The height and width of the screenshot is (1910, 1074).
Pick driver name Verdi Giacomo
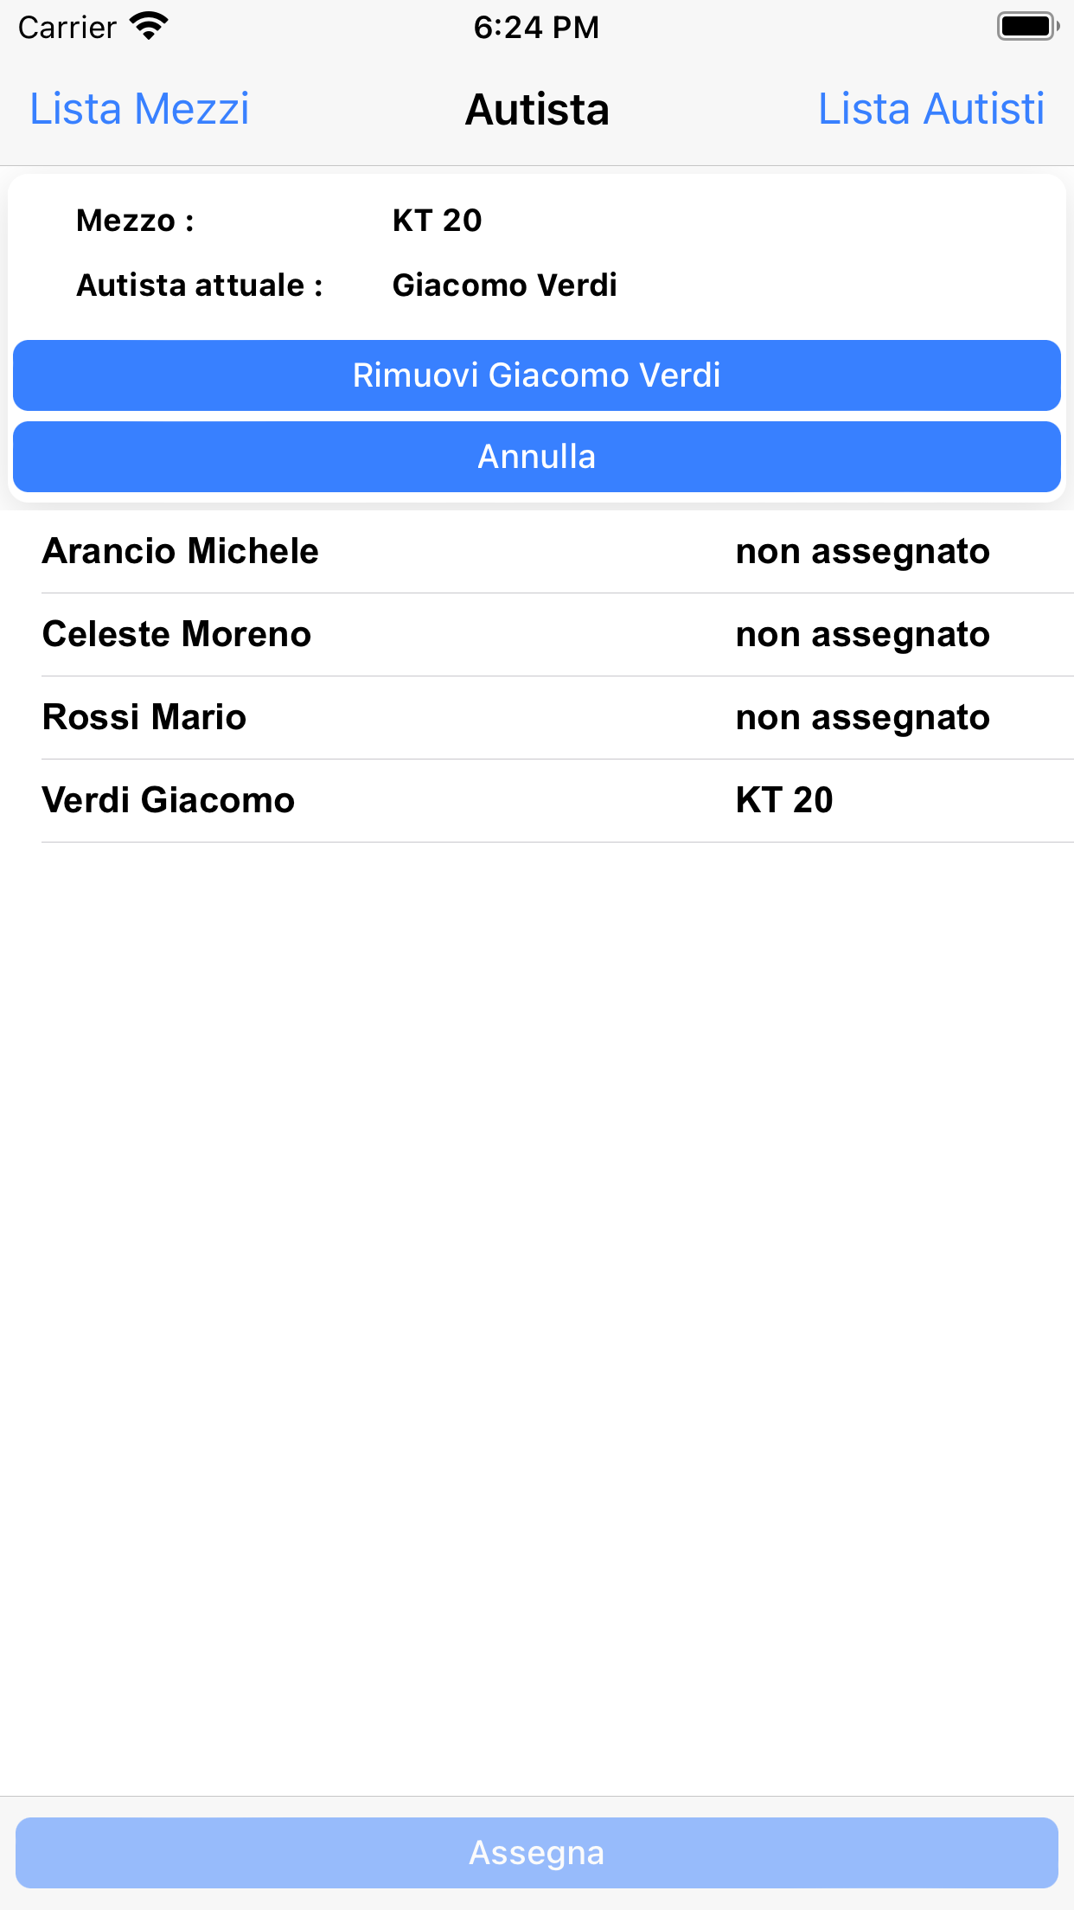(169, 800)
